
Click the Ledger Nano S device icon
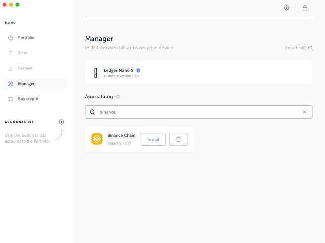coord(95,73)
